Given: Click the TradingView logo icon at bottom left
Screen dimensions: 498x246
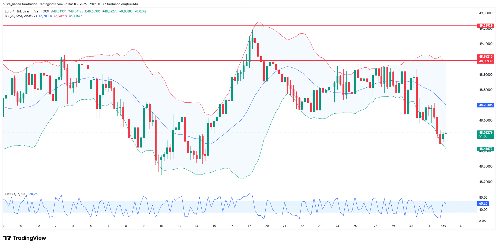Looking at the screenshot, I should coord(7,238).
